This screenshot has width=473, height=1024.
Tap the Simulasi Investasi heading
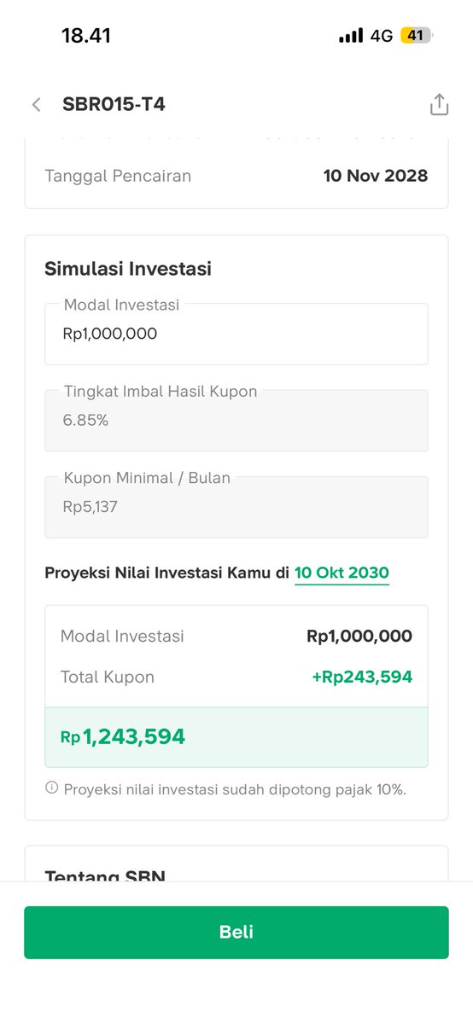[128, 269]
